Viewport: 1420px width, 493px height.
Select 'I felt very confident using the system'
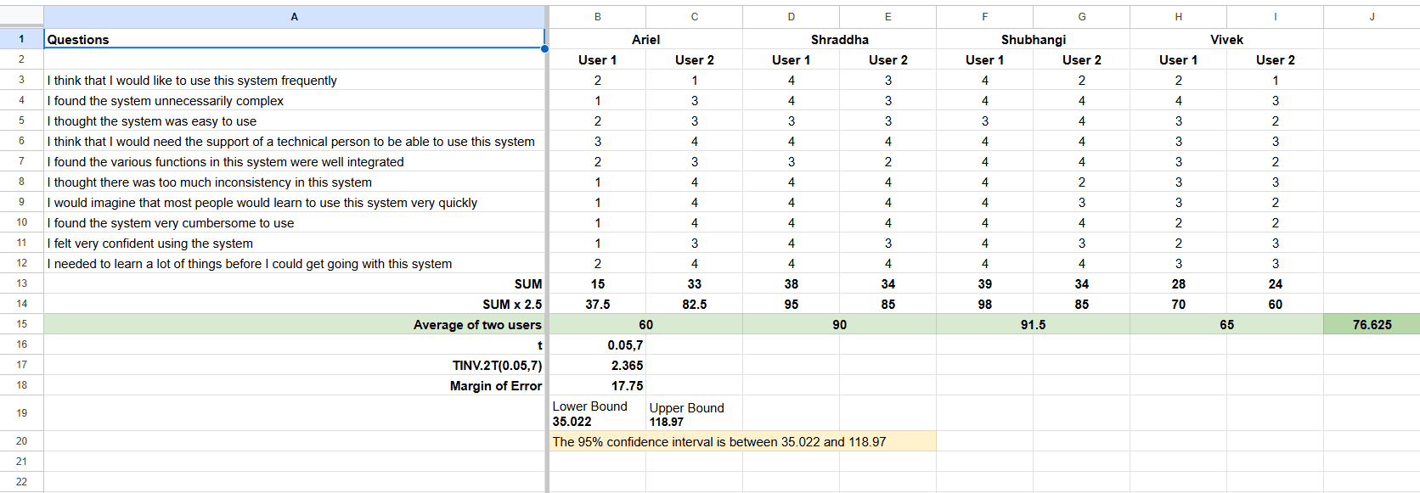294,243
